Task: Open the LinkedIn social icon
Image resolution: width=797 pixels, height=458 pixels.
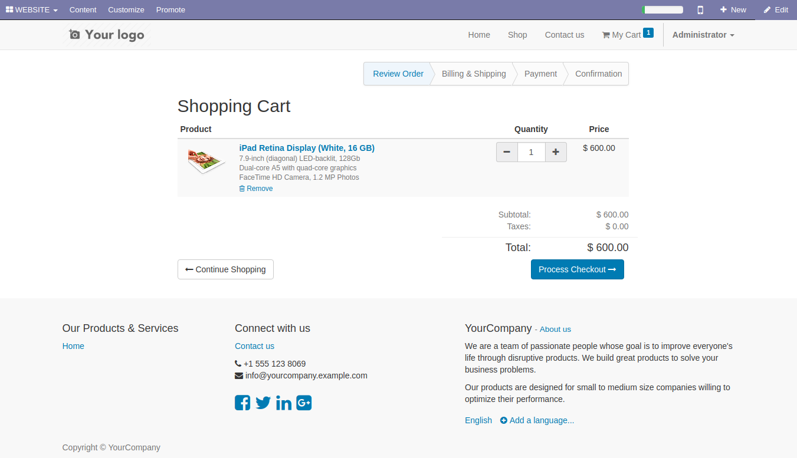Action: click(284, 403)
